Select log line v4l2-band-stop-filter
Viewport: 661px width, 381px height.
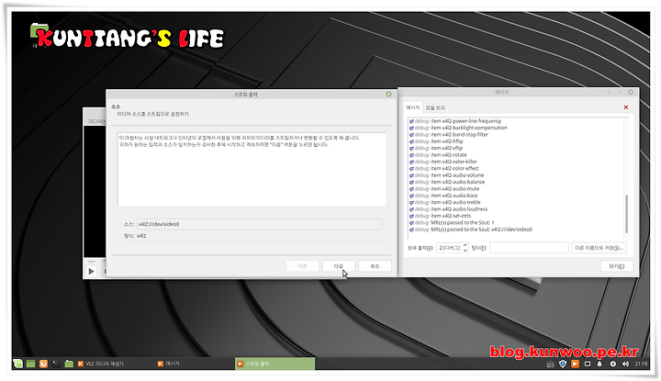pos(449,134)
